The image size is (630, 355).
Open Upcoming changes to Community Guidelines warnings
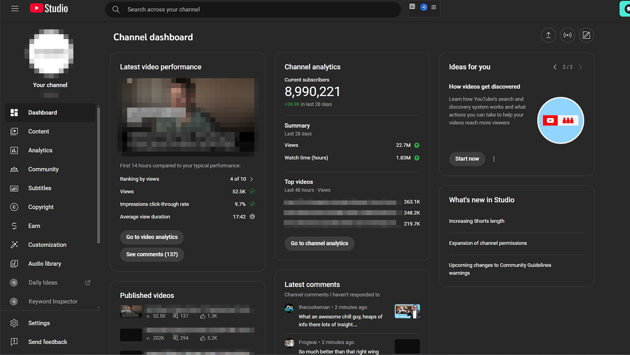coord(500,269)
